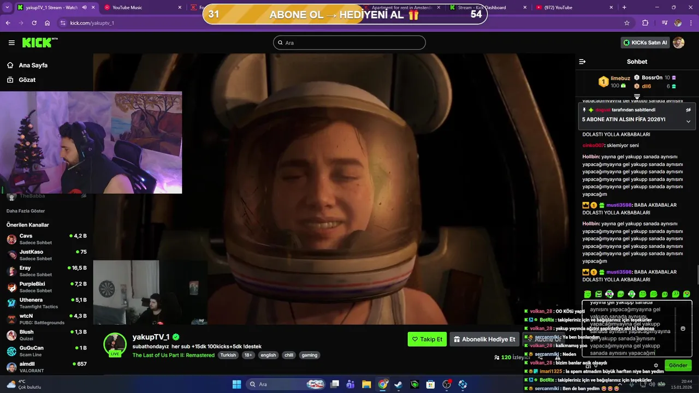
Task: Go to browser home page
Action: pos(47,23)
